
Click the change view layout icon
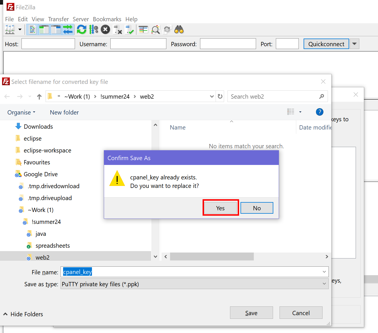[291, 112]
